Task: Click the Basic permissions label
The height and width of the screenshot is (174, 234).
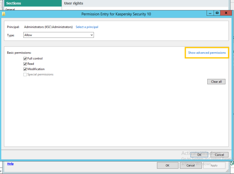Action: (19, 53)
